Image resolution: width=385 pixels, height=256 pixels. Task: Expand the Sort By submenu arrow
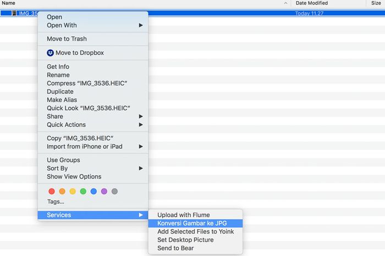coord(141,168)
